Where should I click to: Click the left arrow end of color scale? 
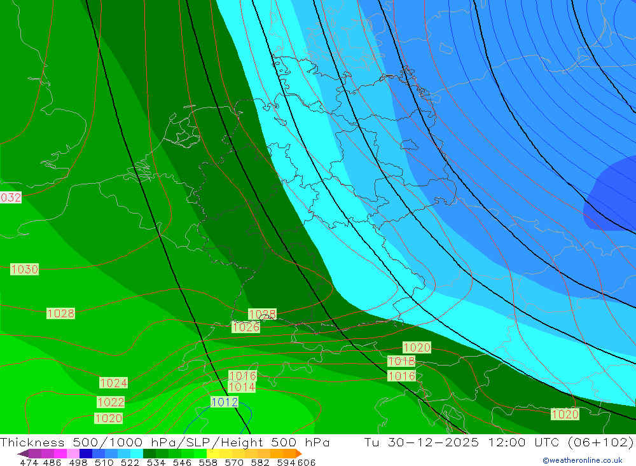coord(23,453)
